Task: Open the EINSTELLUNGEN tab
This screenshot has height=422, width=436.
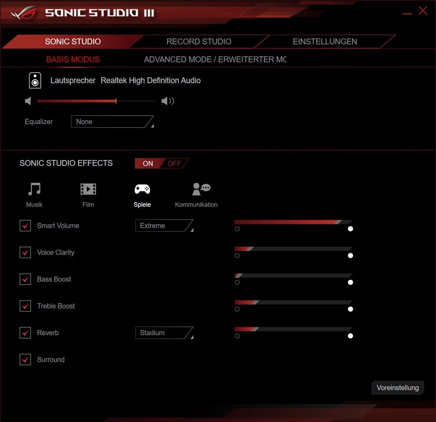Action: (x=325, y=41)
